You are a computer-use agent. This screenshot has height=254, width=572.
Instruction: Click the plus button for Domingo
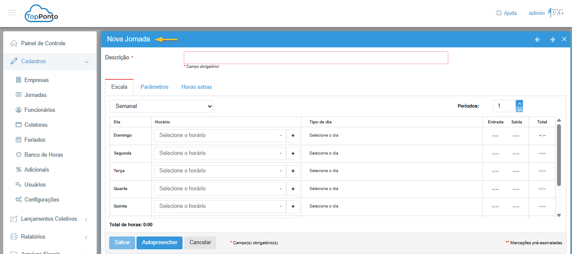pyautogui.click(x=293, y=135)
